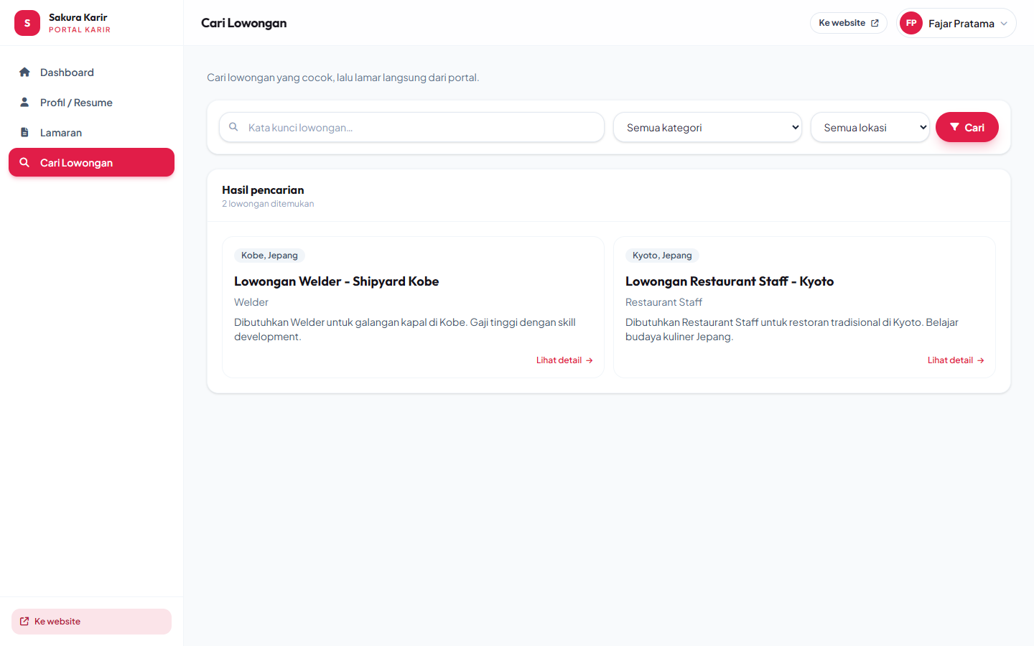Image resolution: width=1034 pixels, height=646 pixels.
Task: Click the Kyoto, Jepang location tag
Action: tap(662, 256)
